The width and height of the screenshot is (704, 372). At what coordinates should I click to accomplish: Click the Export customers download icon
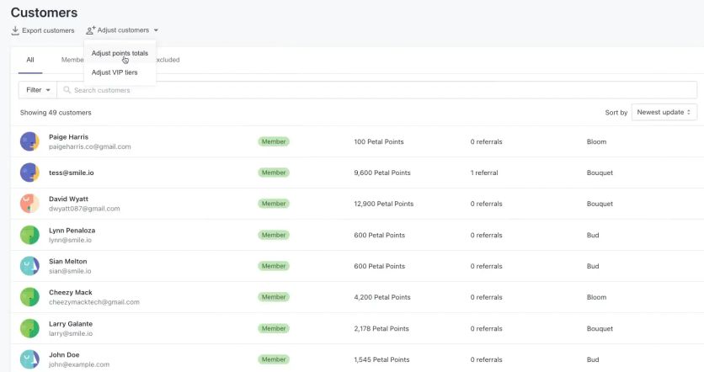[x=15, y=30]
